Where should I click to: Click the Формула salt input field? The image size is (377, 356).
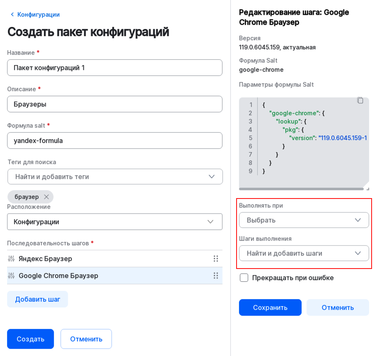[x=115, y=140]
